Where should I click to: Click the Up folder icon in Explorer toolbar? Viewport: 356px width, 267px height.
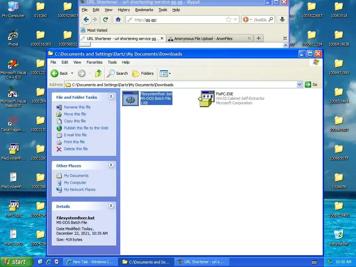point(98,73)
